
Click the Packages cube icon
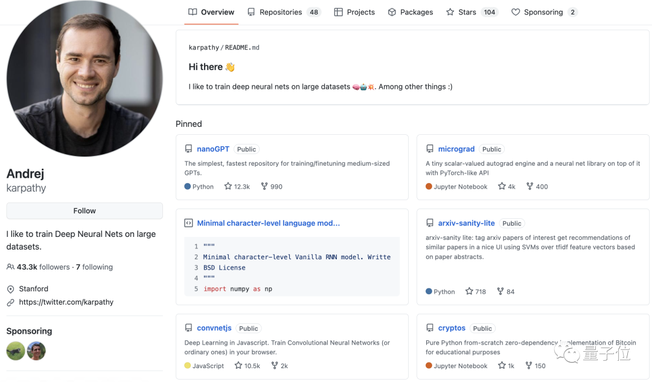(392, 12)
